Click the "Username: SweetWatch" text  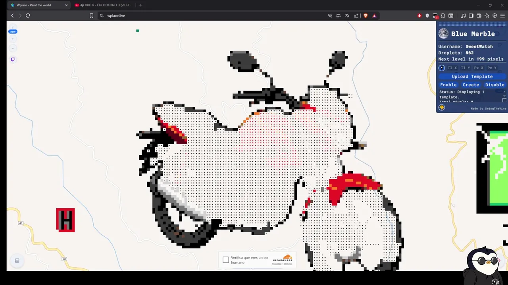[x=466, y=46]
